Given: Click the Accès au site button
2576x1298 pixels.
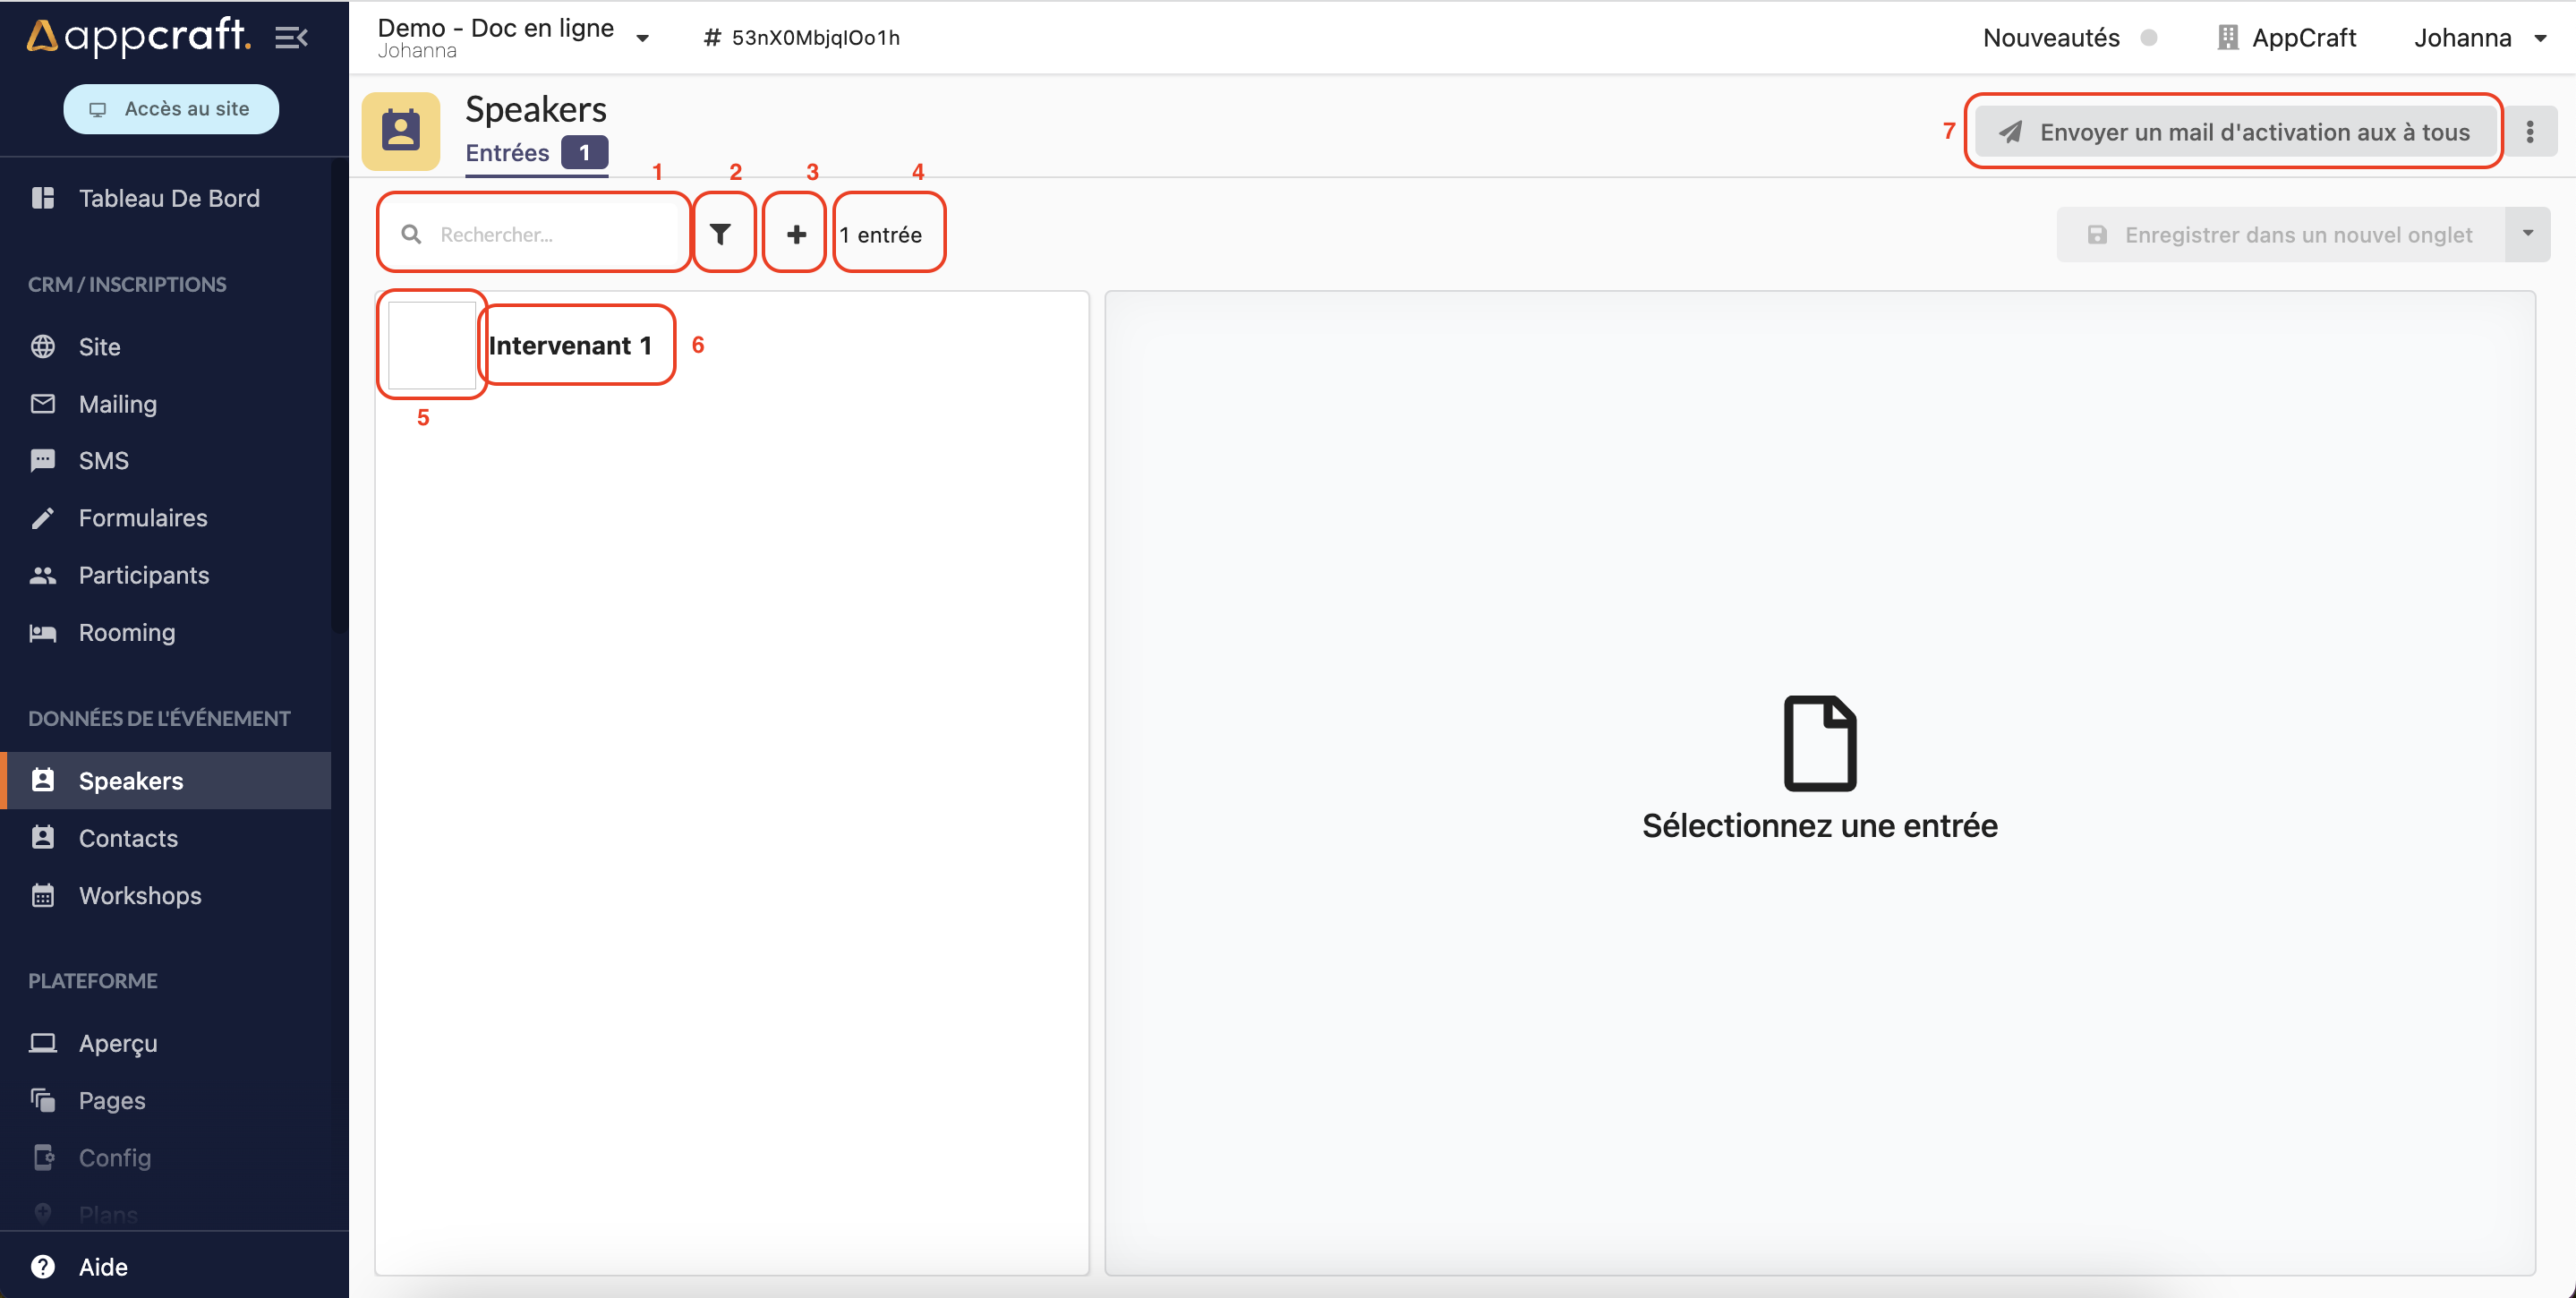Looking at the screenshot, I should pyautogui.click(x=171, y=108).
